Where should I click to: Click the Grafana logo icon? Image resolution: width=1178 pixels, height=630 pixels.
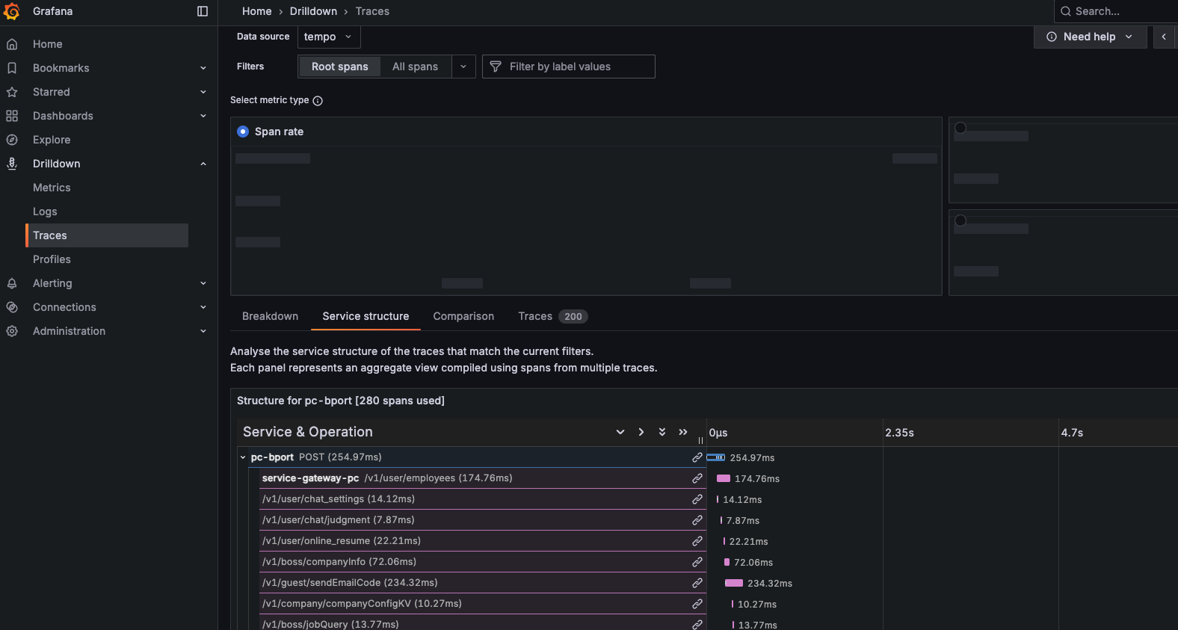pos(12,11)
